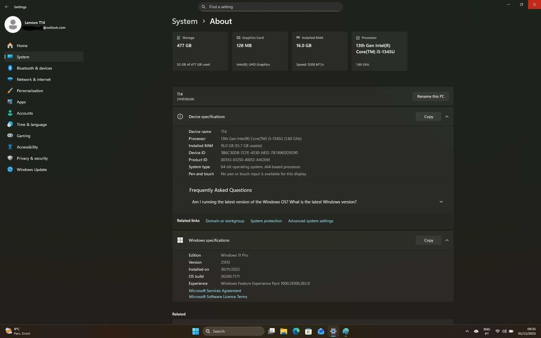This screenshot has width=541, height=338.
Task: Open quick settings via the volume icon
Action: pos(504,331)
